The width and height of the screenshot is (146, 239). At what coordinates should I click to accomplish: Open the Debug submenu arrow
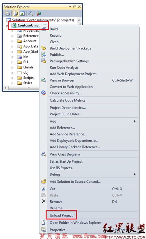(x=135, y=174)
